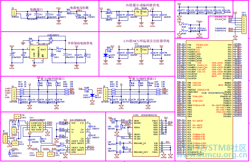Click the R109 510R resistor
This screenshot has height=162, width=250.
coord(87,90)
